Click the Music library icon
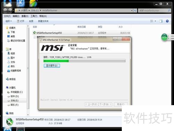Image resolution: width=174 pixels, height=131 pixels. 8,66
